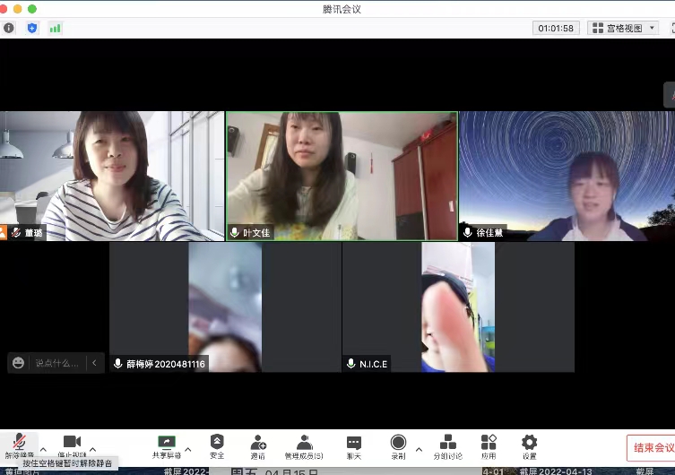Click the meeting info icon at top left

point(10,28)
